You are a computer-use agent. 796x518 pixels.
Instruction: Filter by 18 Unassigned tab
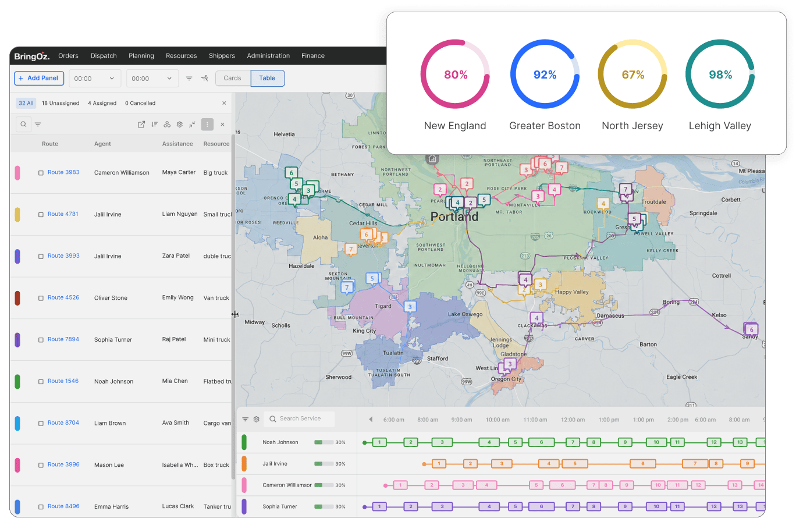pyautogui.click(x=61, y=103)
